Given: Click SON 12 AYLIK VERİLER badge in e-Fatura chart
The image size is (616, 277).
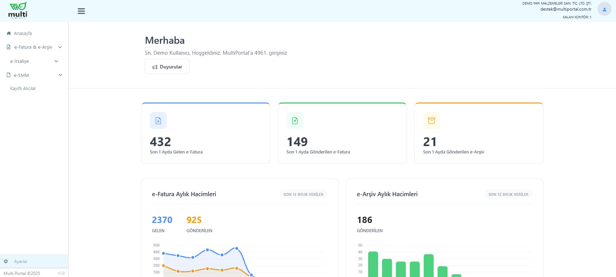Looking at the screenshot, I should [x=303, y=194].
